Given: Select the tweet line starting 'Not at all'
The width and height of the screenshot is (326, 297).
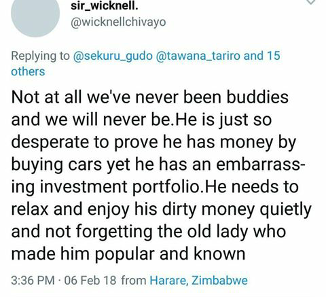Looking at the screenshot, I should click(x=150, y=97).
